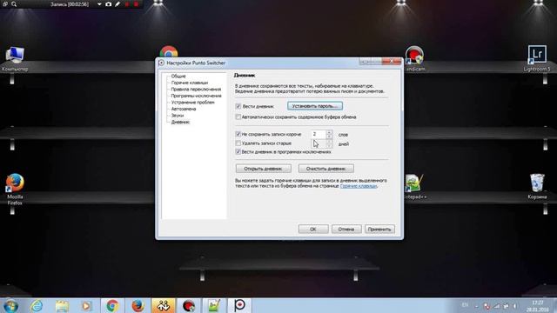557x313 pixels.
Task: Select Правила переключения in the settings tree
Action: coord(196,89)
